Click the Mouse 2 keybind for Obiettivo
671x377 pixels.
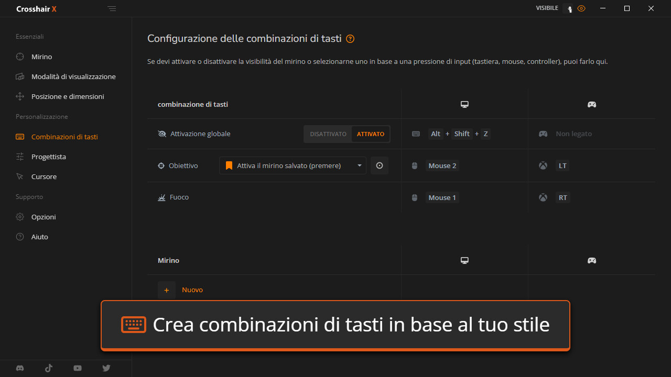(x=442, y=165)
